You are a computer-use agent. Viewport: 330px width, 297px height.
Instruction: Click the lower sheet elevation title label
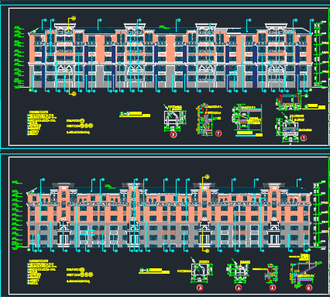click(x=154, y=271)
